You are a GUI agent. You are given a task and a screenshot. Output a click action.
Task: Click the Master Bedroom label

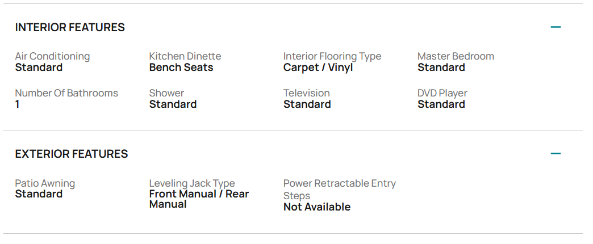[456, 56]
